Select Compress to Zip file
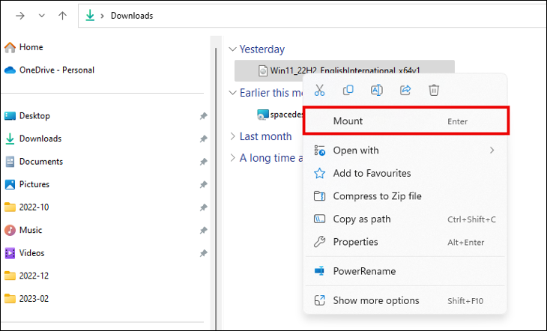547x331 pixels. tap(377, 196)
